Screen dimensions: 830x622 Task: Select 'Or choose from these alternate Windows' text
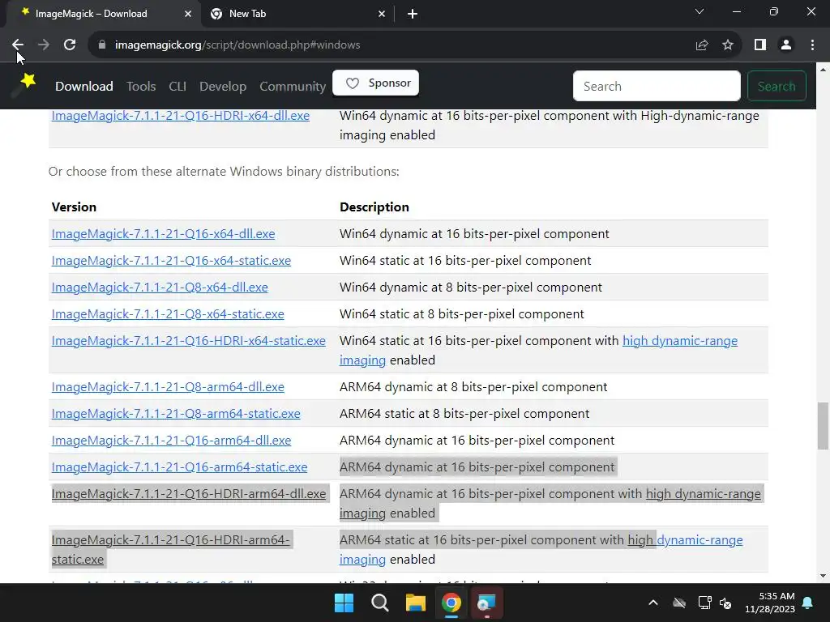coord(165,172)
